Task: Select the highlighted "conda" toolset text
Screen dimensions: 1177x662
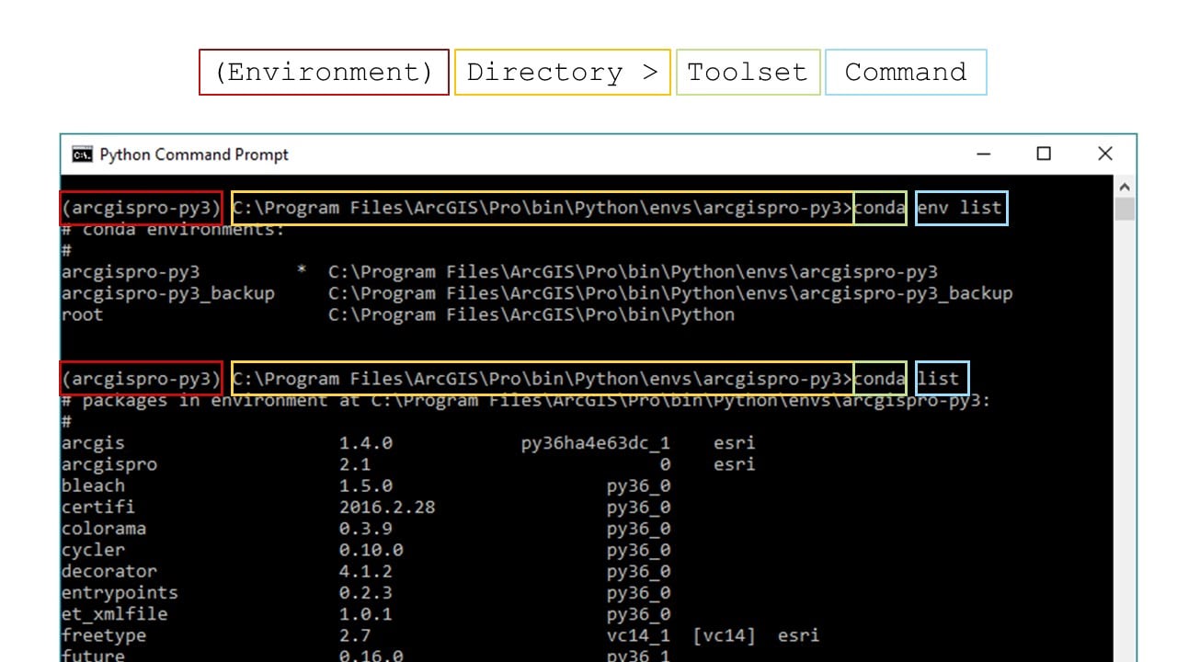Action: (x=880, y=208)
